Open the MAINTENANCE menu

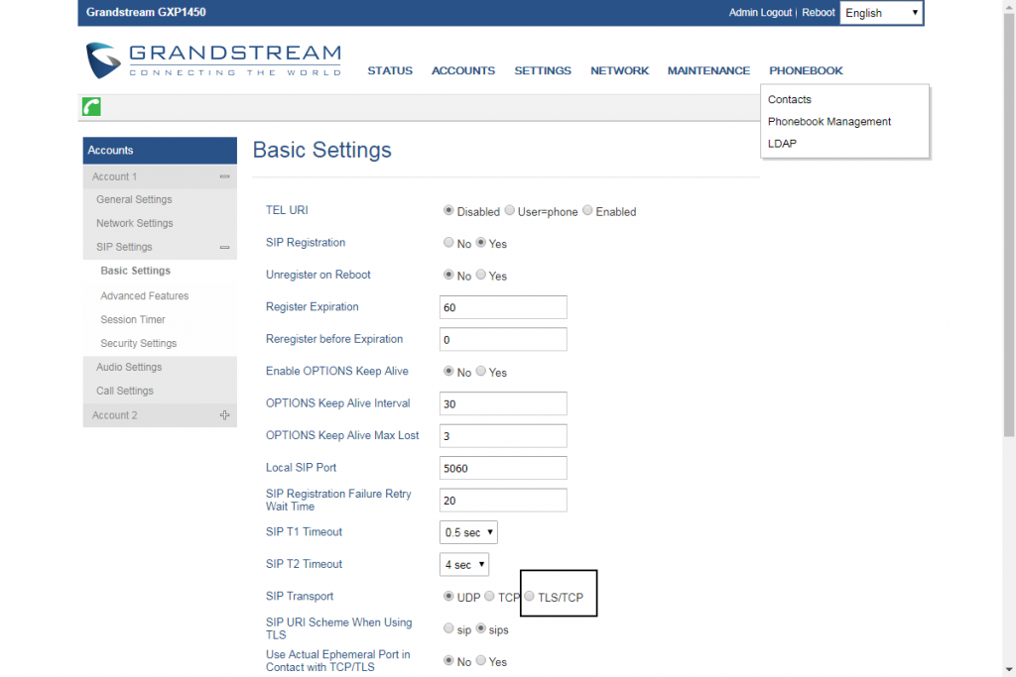[708, 70]
